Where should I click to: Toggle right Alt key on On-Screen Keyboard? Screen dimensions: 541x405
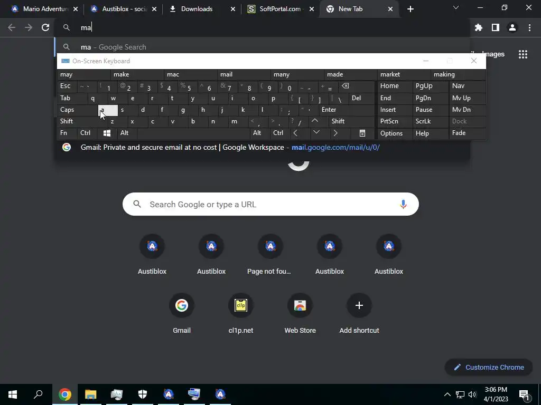coord(260,133)
